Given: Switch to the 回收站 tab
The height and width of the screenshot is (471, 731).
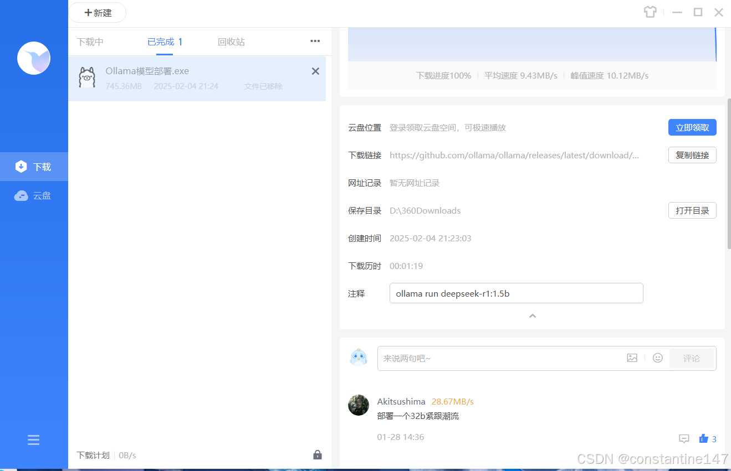Looking at the screenshot, I should click(231, 42).
